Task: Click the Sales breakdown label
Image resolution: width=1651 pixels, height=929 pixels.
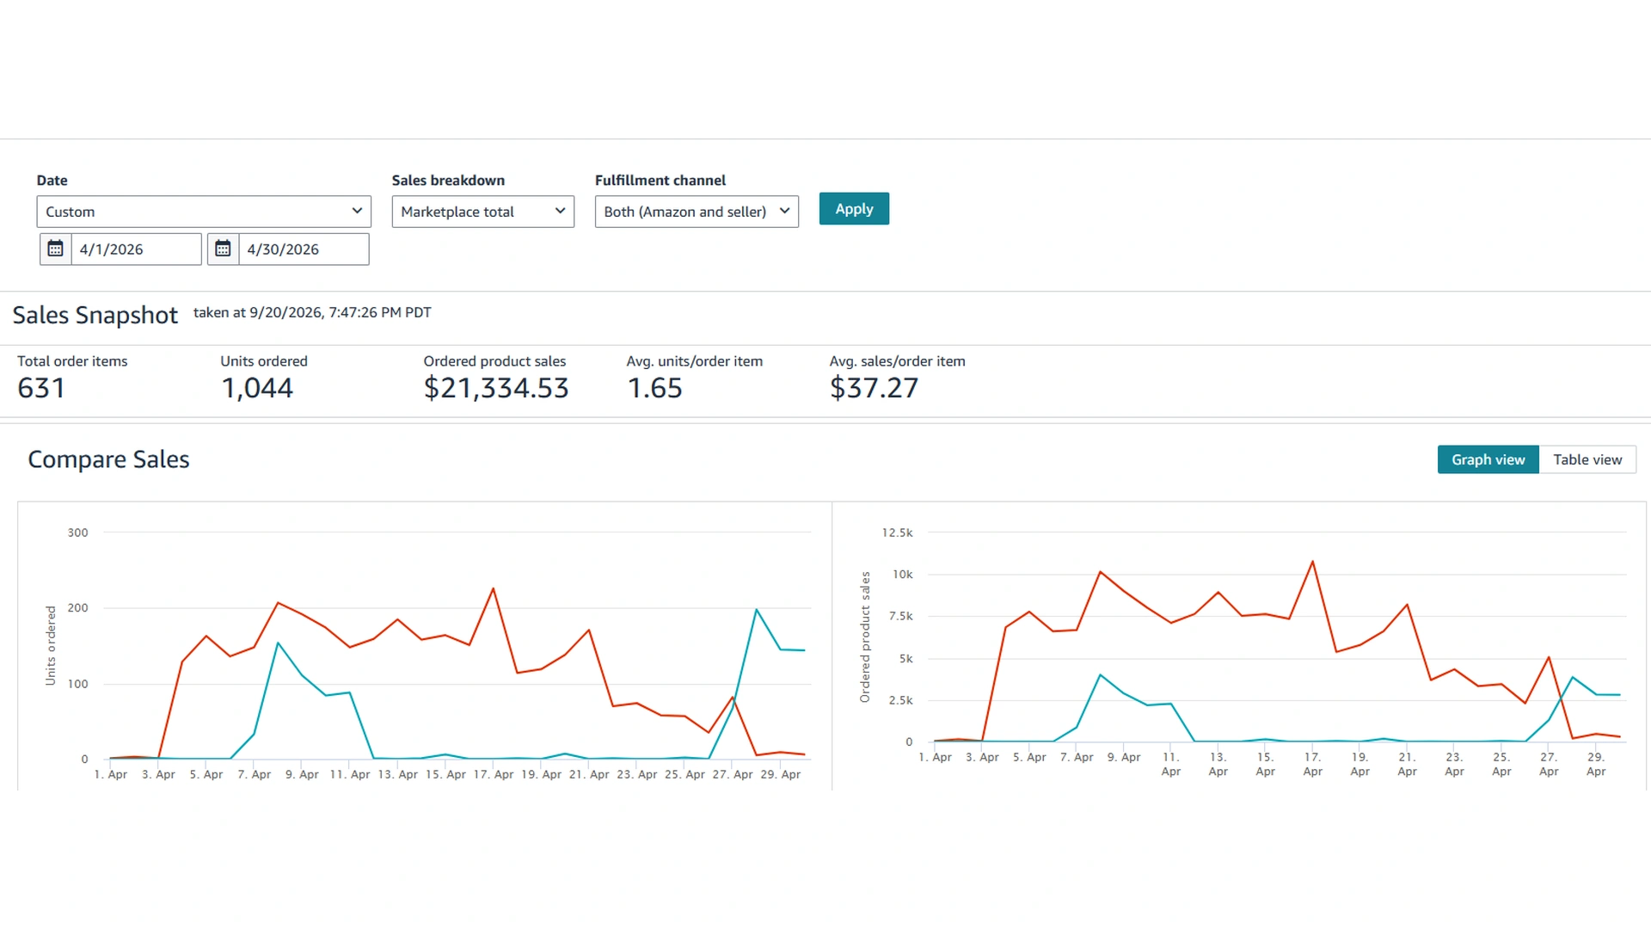Action: coord(448,181)
